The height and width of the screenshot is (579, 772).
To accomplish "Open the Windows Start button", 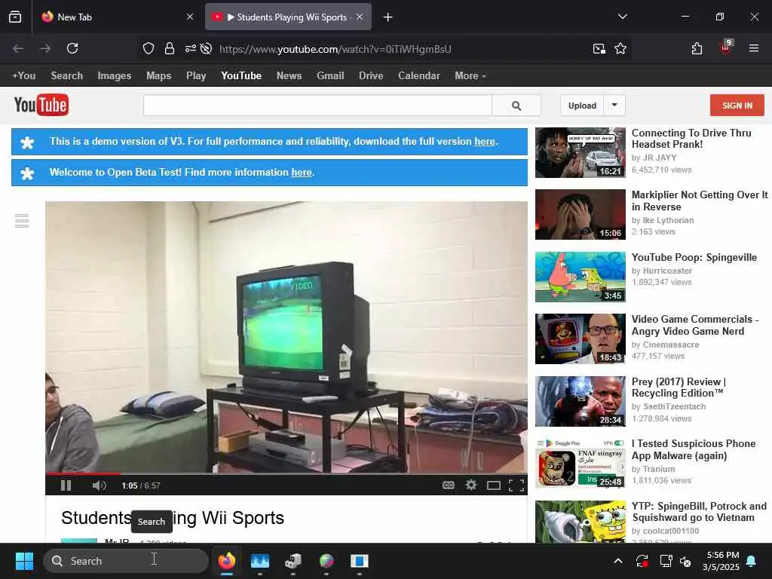I will [24, 561].
